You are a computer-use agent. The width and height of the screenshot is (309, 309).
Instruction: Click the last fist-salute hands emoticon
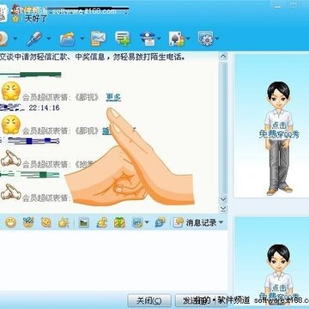11,192
